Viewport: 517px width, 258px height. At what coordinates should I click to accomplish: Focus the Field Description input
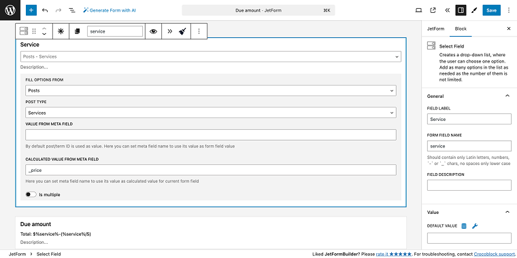click(x=469, y=185)
